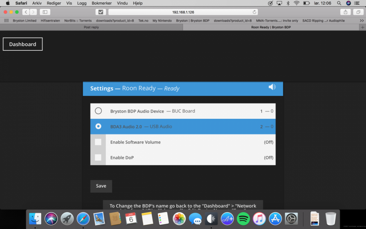Open Spotlight search magnifier icon

point(339,3)
